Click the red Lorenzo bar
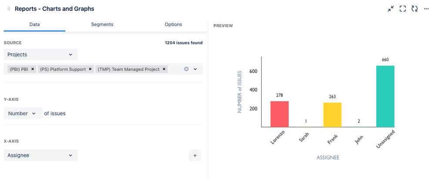 (280, 114)
